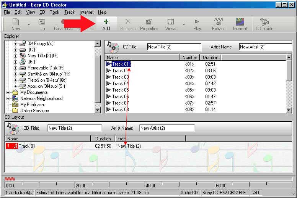Click the Track 08 play icon
The image size is (297, 198).
[108, 109]
